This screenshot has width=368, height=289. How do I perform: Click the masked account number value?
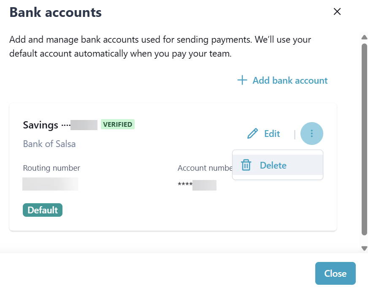tap(197, 185)
